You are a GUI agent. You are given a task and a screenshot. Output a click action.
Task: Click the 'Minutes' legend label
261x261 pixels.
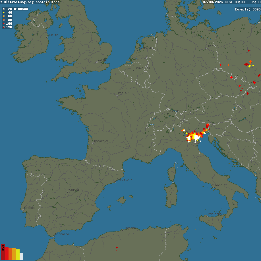[x=21, y=9]
